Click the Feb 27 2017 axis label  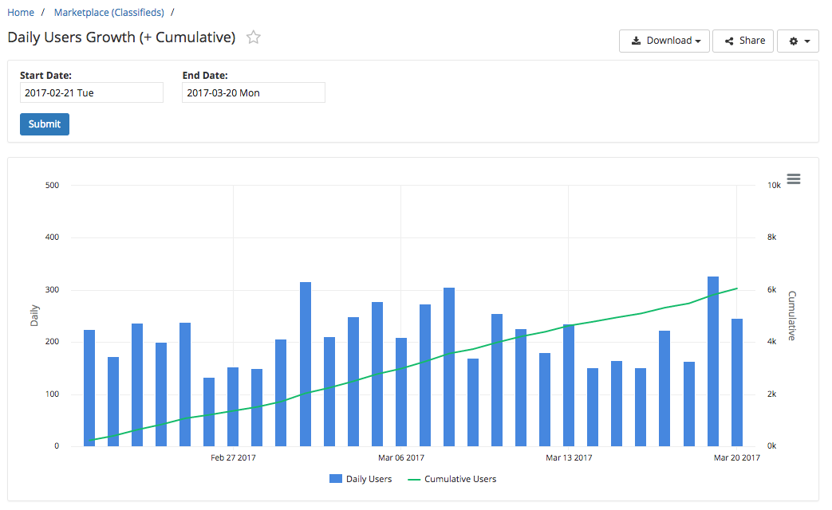pos(233,458)
